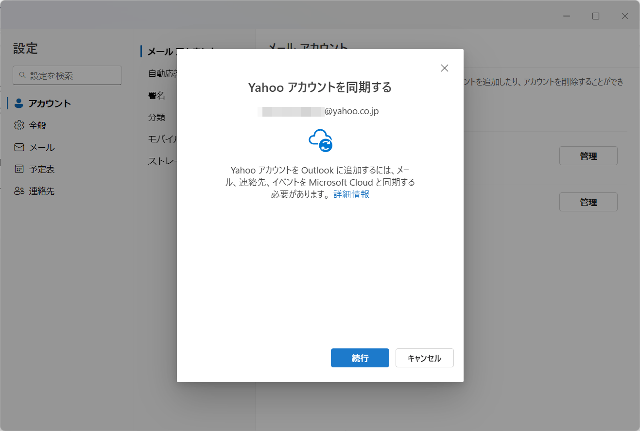This screenshot has height=431, width=640.
Task: Focus the 設定を検索 search field
Action: point(67,75)
